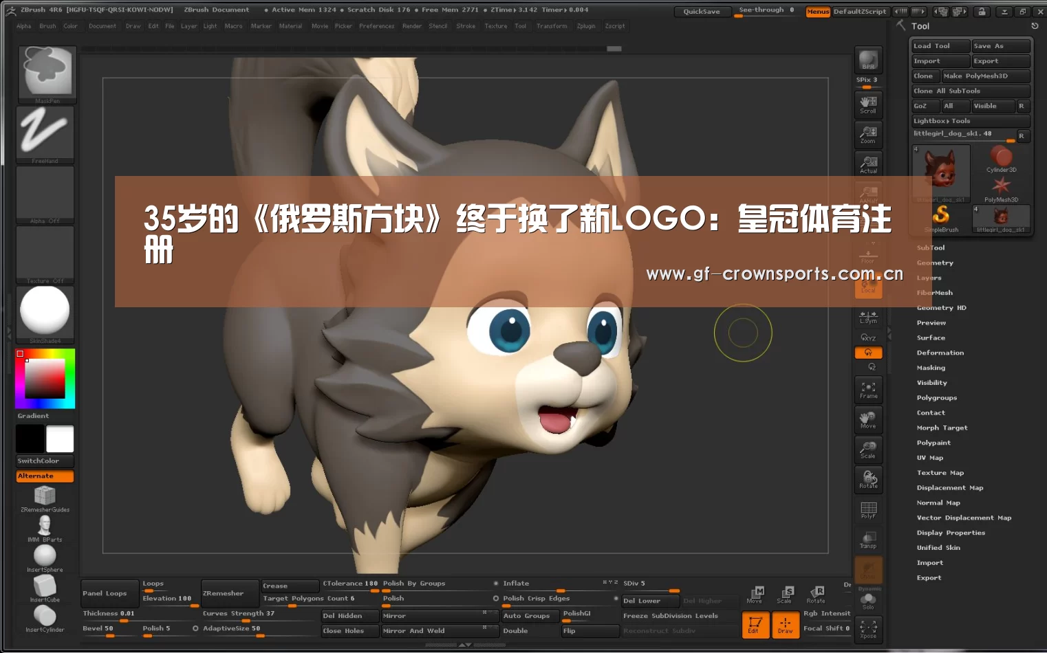Screen dimensions: 1047x653
Task: Open the FreeHand stroke selector
Action: click(45, 134)
